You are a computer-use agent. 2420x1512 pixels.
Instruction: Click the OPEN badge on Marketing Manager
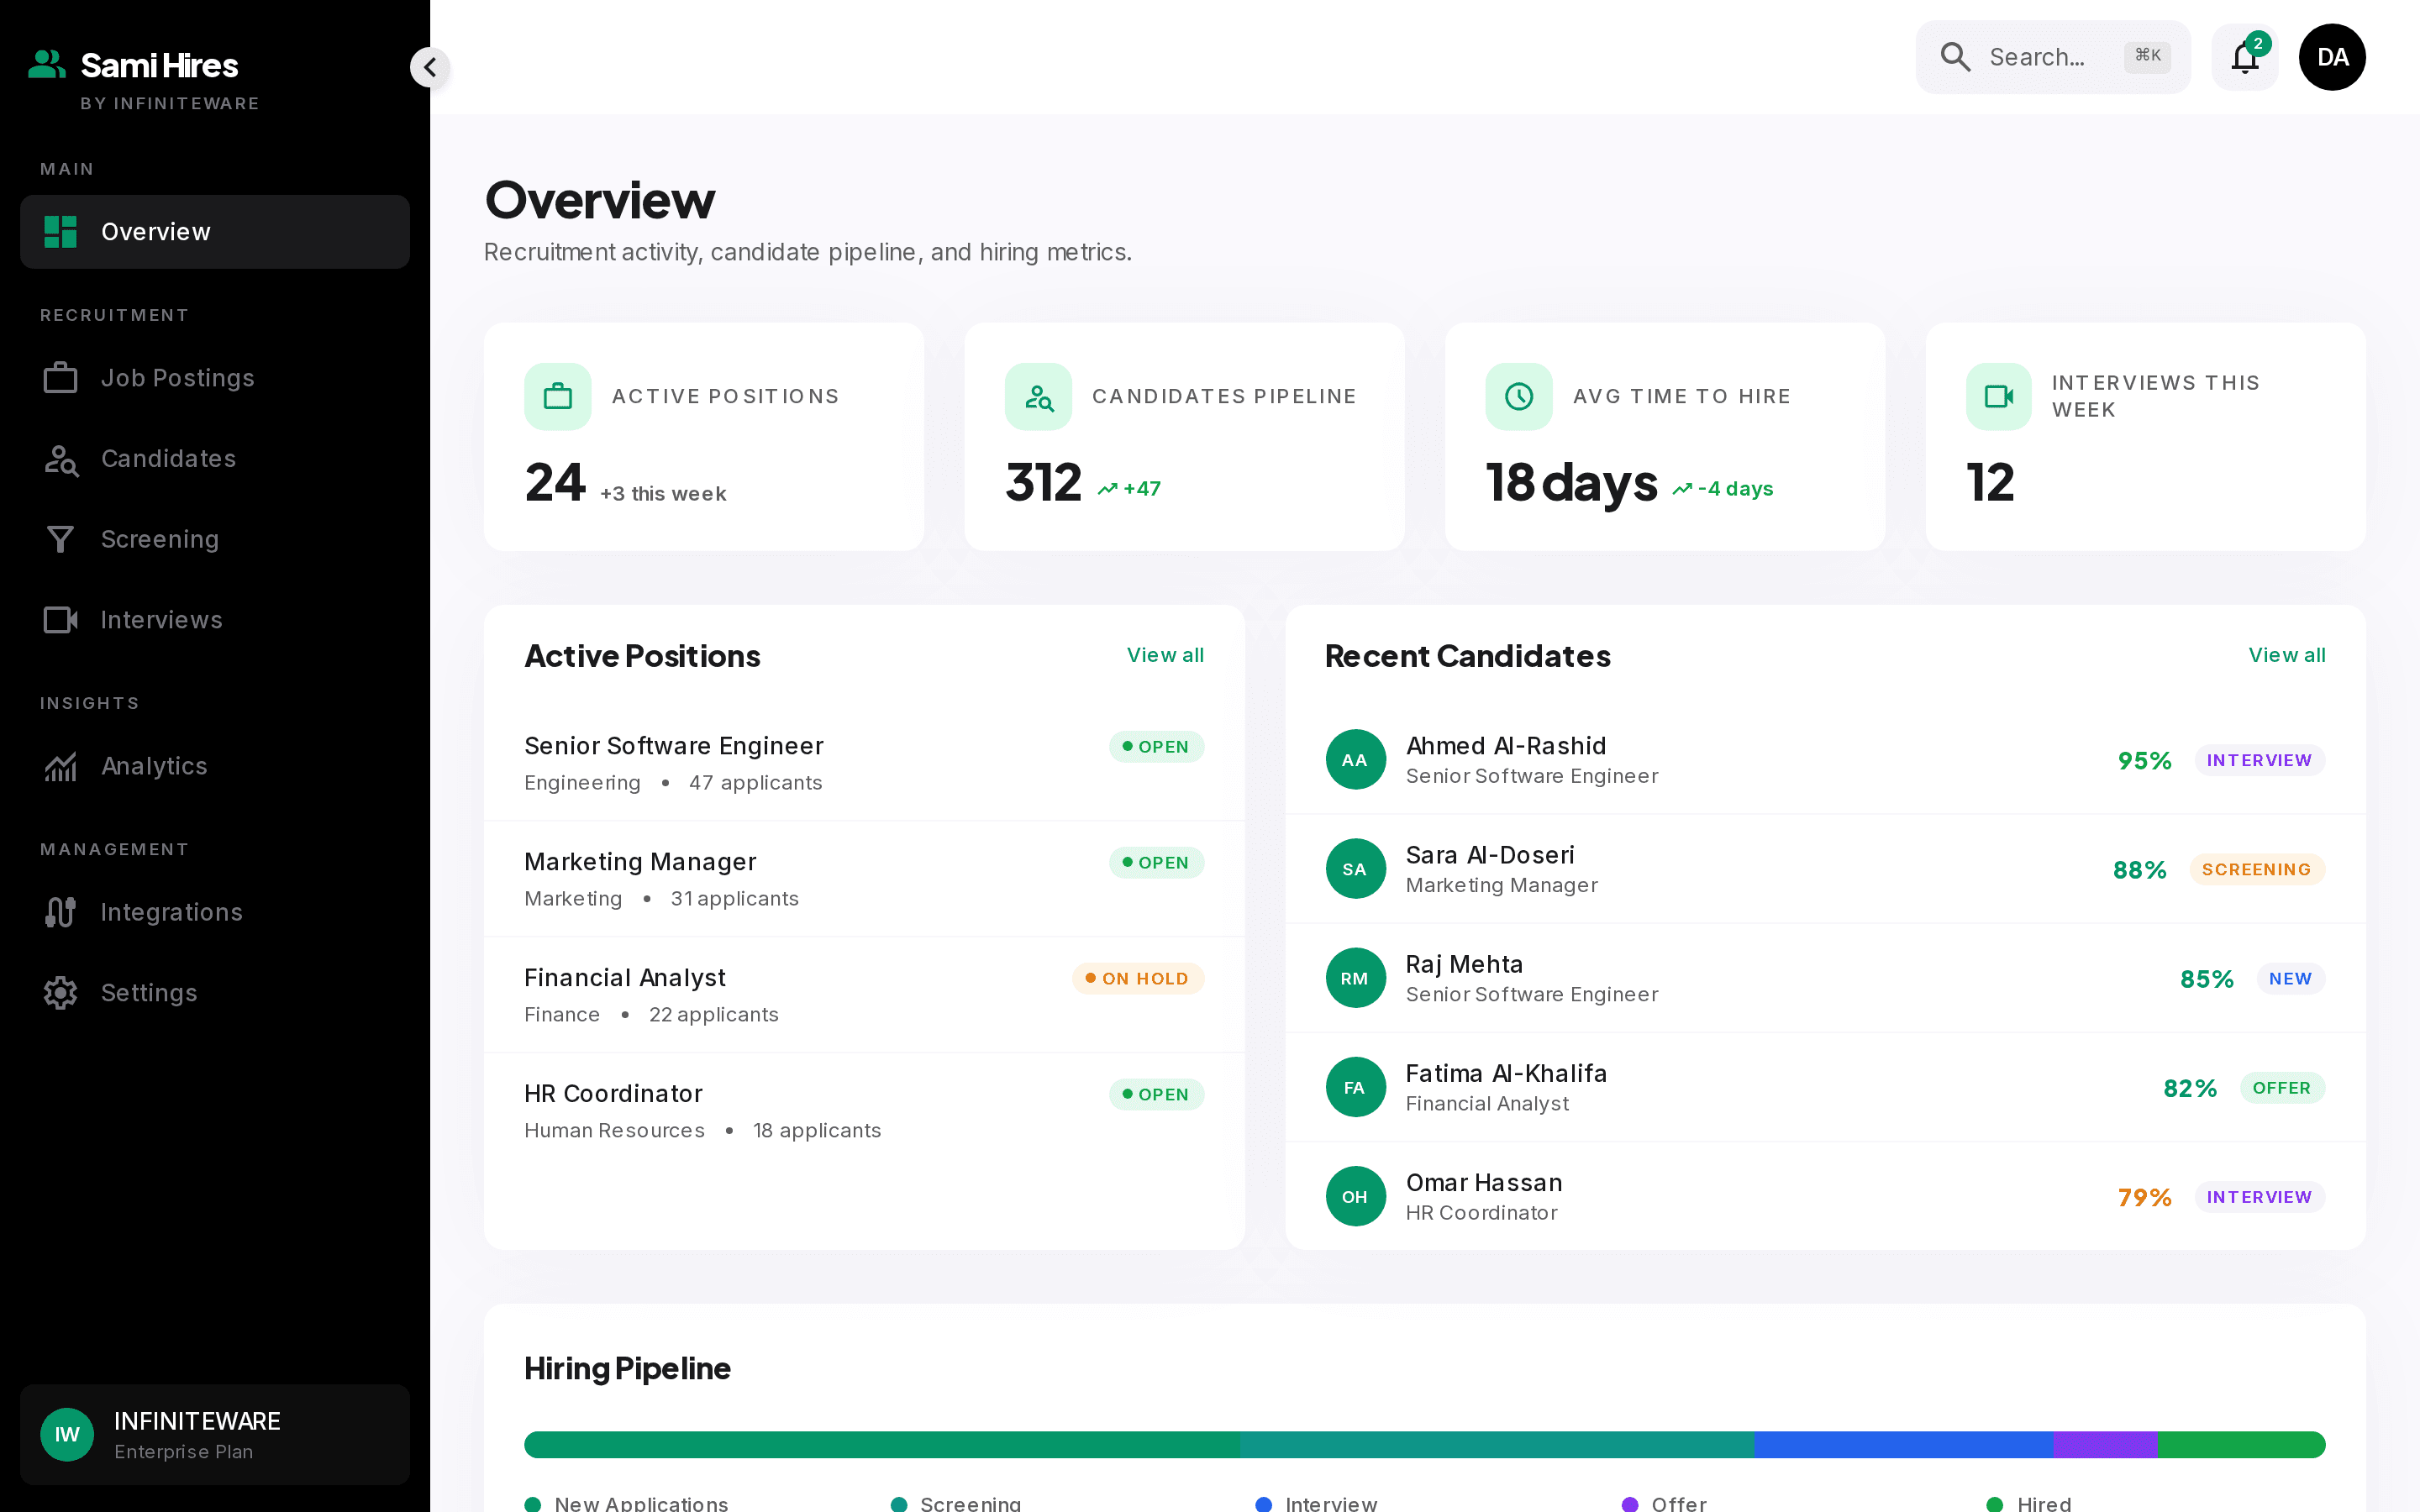[1156, 863]
